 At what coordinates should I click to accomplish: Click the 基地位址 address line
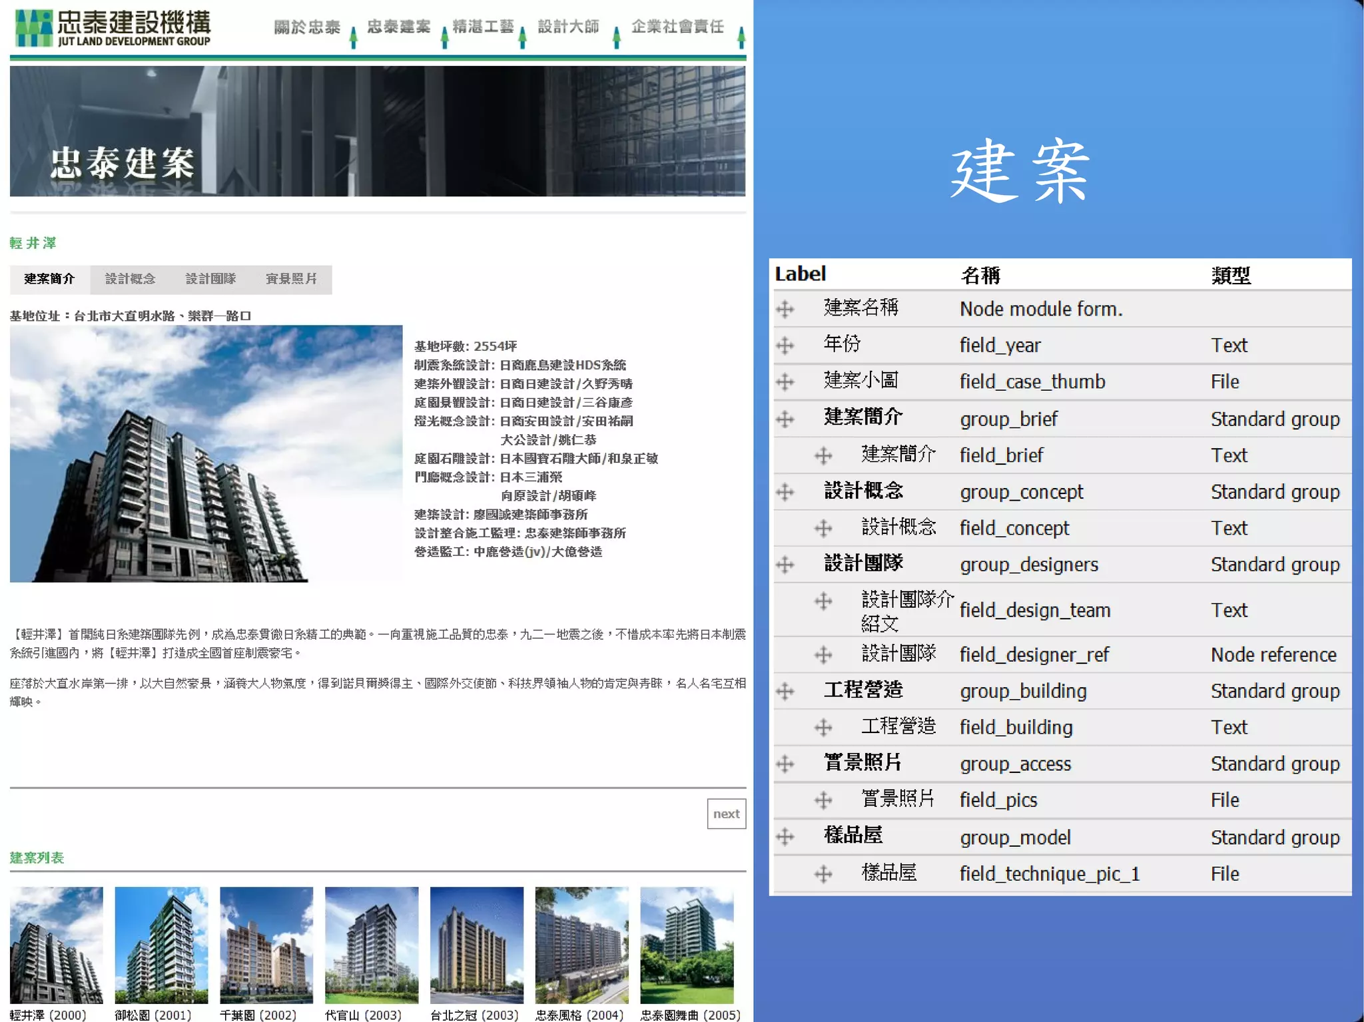[x=131, y=316]
